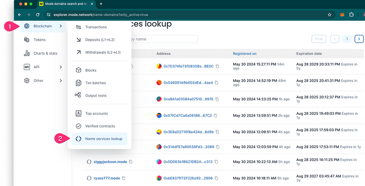Click the API badge icon
This screenshot has width=365, height=186.
[x=27, y=67]
